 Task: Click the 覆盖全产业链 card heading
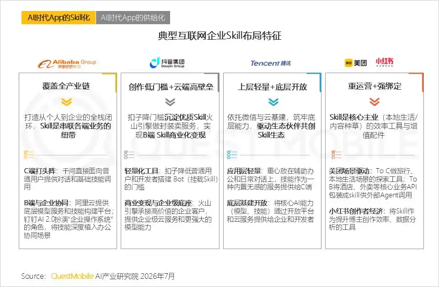click(x=66, y=86)
